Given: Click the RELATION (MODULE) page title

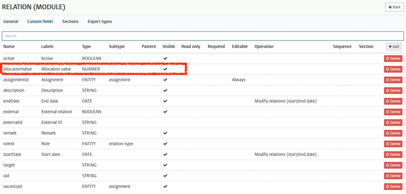Looking at the screenshot, I should (33, 7).
